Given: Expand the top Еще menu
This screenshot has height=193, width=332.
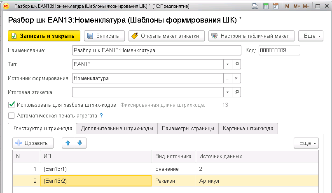Looking at the screenshot, I should [x=311, y=36].
